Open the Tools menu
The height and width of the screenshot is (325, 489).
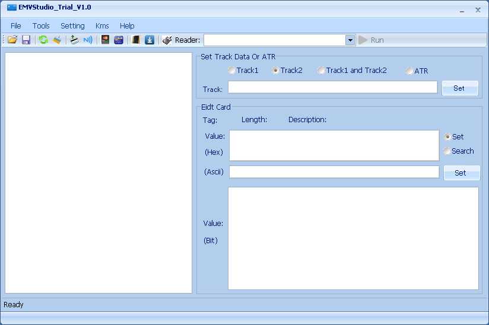coord(41,26)
